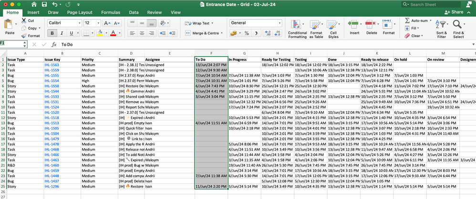Image resolution: width=476 pixels, height=199 pixels.
Task: Open issue link IHL-1563
Action: point(52,65)
